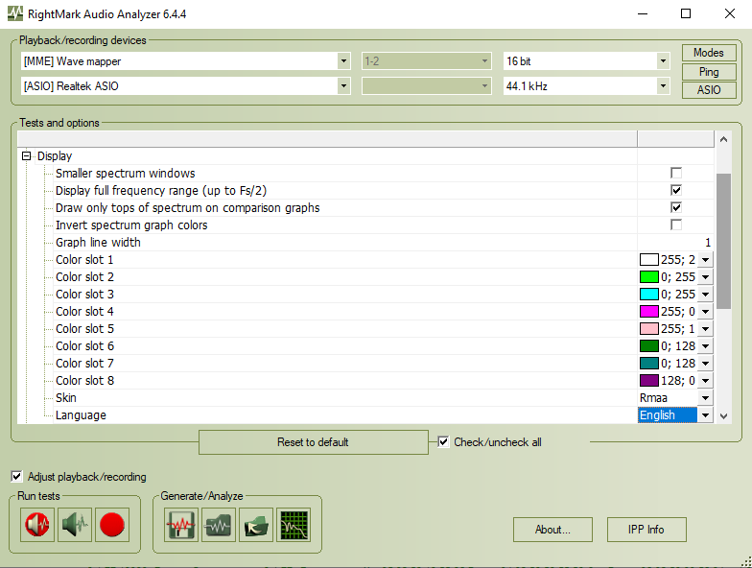Select the Language row label

[81, 414]
